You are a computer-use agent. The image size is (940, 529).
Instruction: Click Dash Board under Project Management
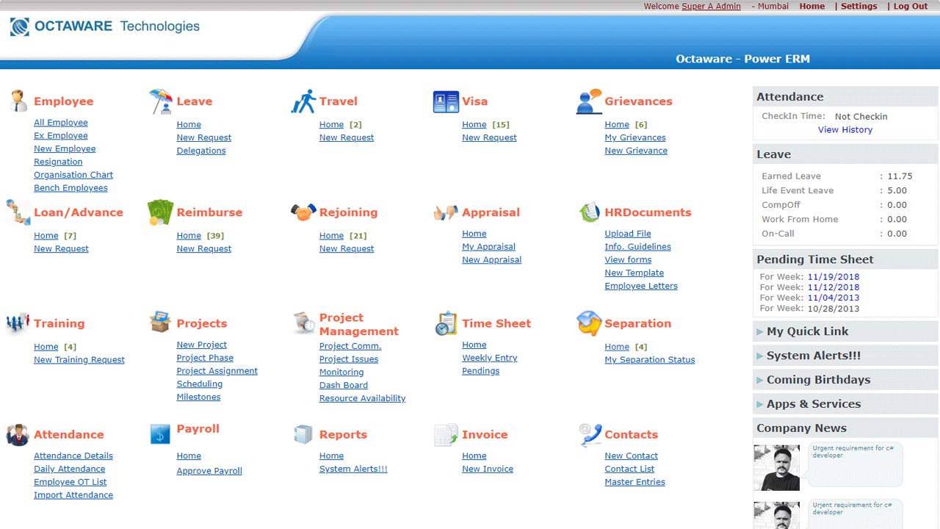[344, 385]
